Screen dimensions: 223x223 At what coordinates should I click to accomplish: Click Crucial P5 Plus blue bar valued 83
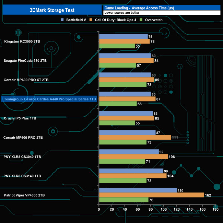pos(126,113)
